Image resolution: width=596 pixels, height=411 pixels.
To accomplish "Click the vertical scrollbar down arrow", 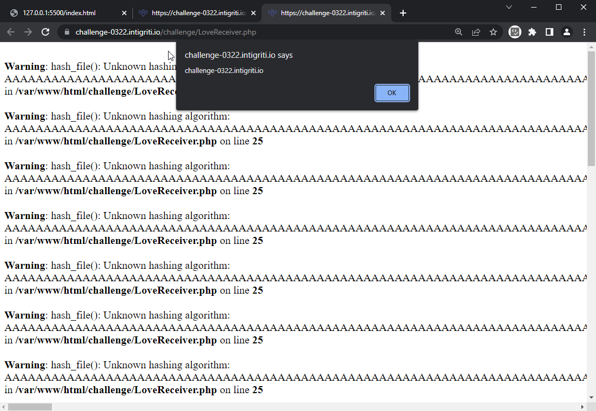I will click(591, 397).
